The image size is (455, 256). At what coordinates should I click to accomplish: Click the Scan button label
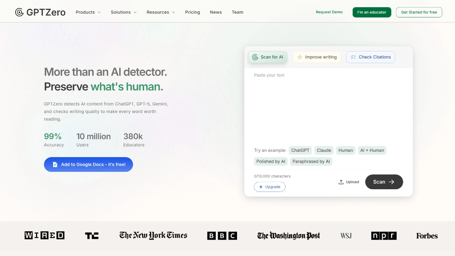[379, 182]
